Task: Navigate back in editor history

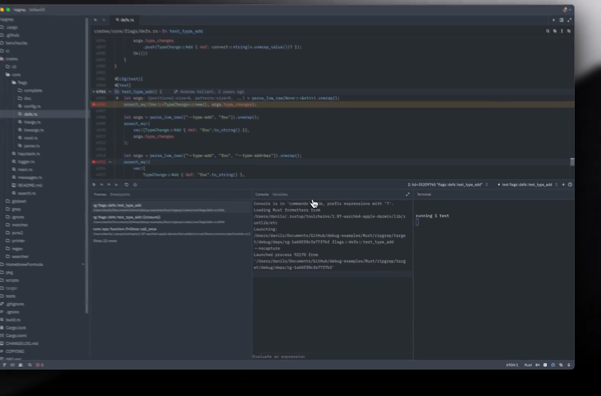Action: click(95, 20)
